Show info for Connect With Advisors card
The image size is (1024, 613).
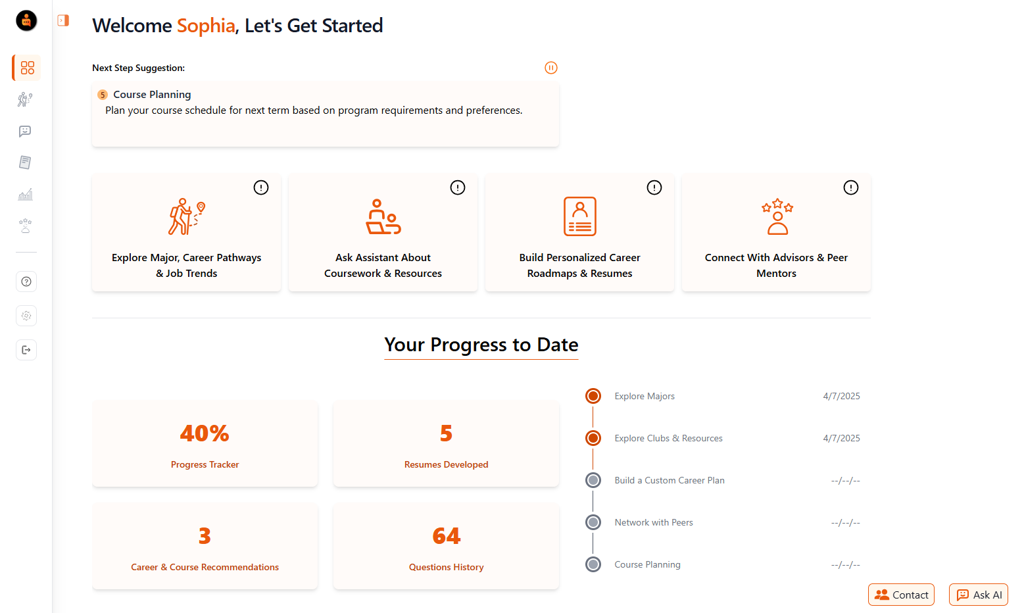click(x=850, y=187)
